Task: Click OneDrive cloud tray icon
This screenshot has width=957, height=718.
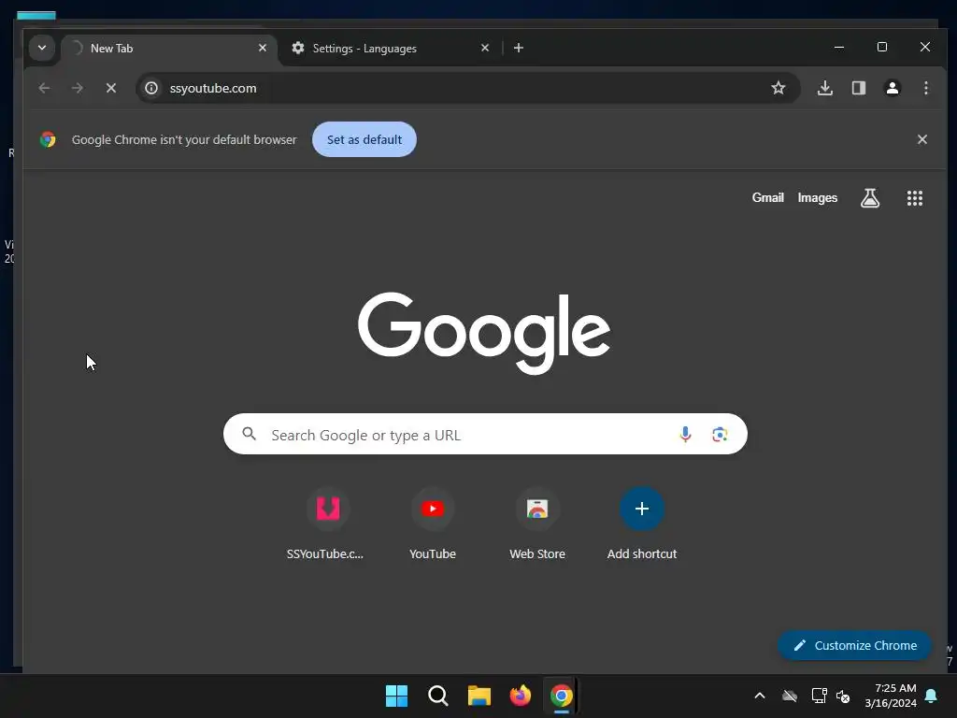Action: click(x=790, y=696)
